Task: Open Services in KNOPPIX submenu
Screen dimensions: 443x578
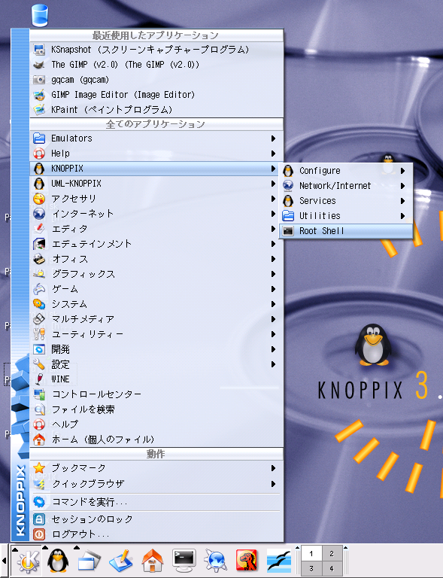Action: [x=346, y=201]
